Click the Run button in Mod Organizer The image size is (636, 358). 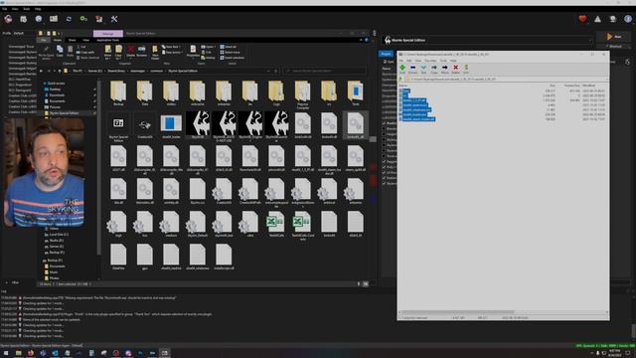[615, 37]
